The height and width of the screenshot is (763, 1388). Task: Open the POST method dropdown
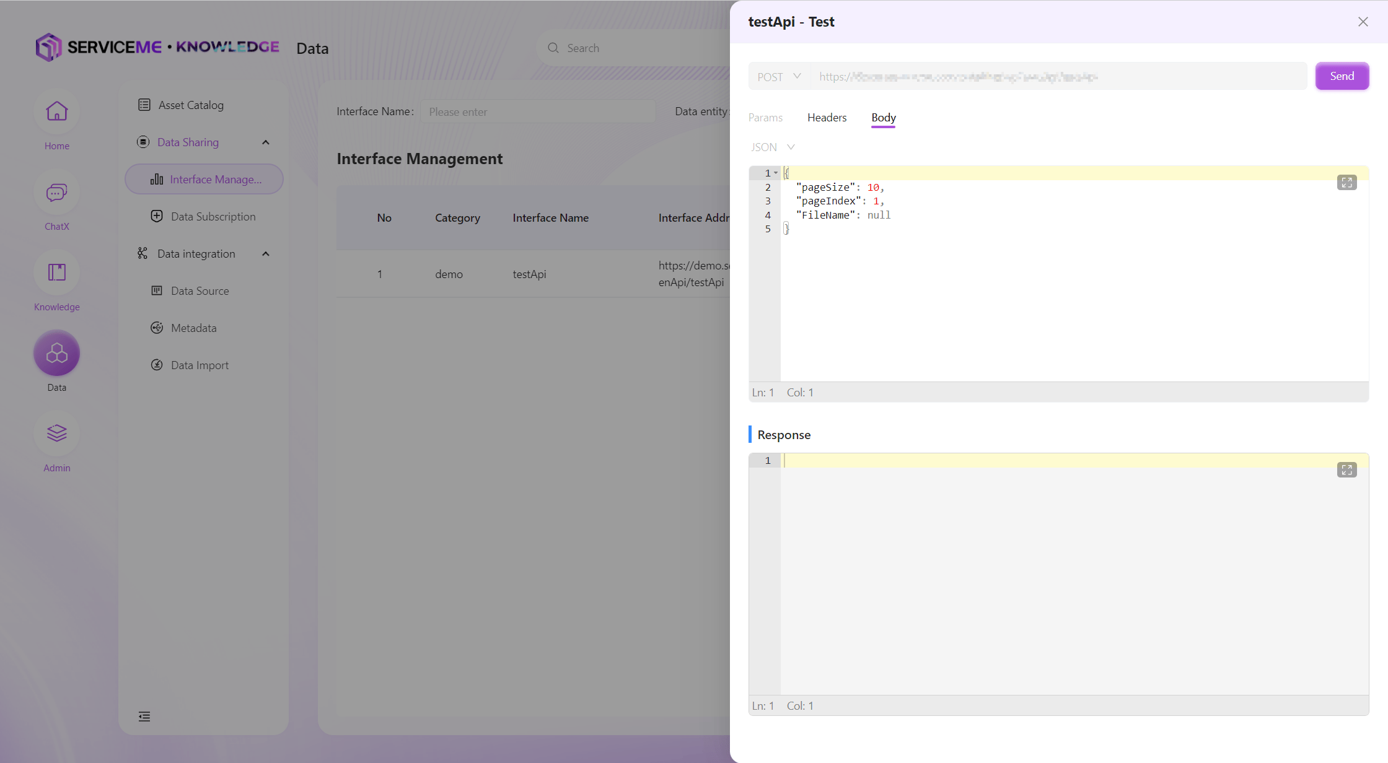point(779,77)
